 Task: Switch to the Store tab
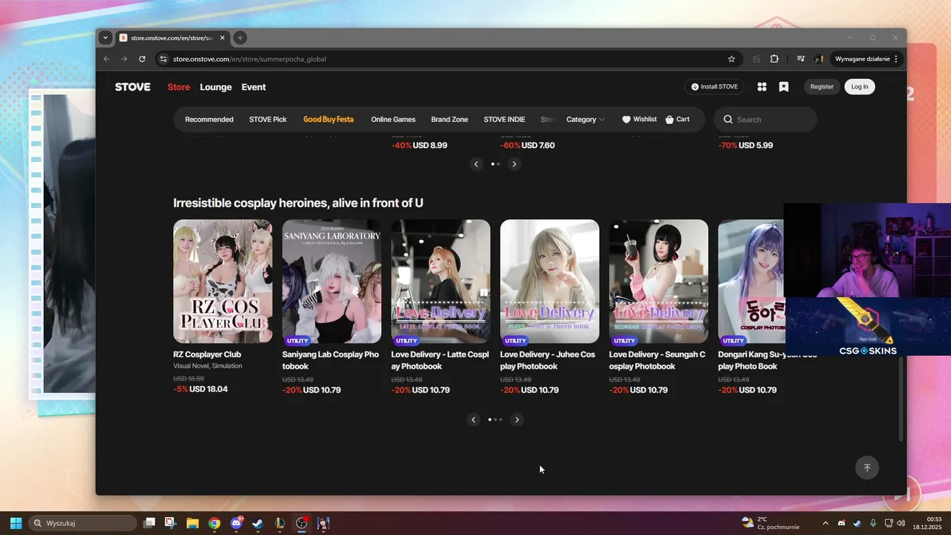[178, 87]
